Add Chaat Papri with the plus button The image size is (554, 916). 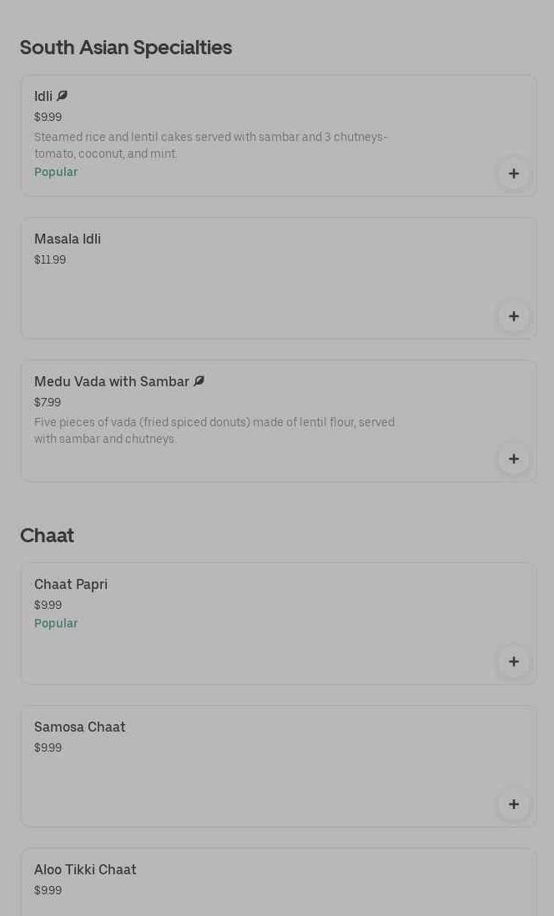[x=513, y=662]
